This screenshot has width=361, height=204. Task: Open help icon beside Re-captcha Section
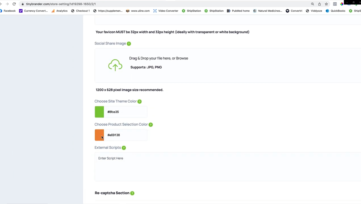coord(132,193)
